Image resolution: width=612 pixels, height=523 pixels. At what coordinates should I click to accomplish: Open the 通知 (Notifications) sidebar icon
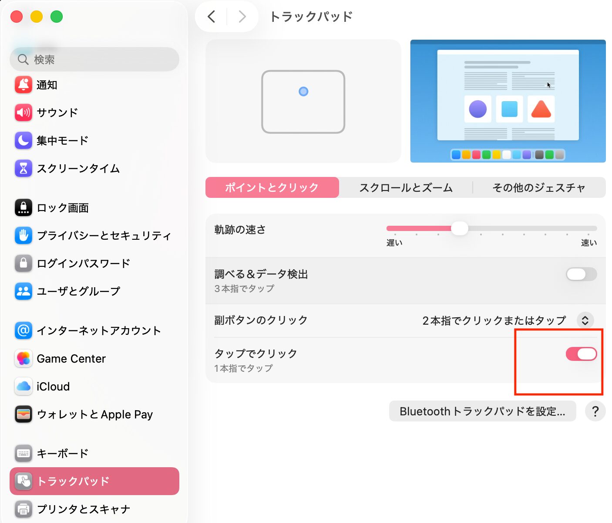coord(24,85)
